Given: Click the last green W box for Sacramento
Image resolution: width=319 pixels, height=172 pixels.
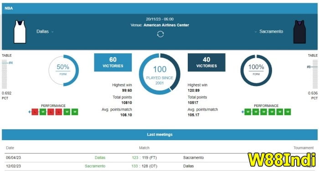Looking at the screenshot, I should pyautogui.click(x=288, y=112).
